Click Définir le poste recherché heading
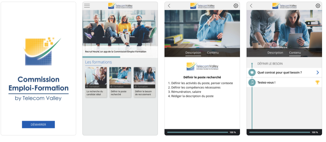The image size is (326, 142). 202,77
